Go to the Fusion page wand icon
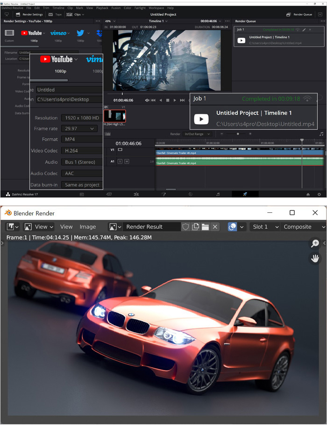The height and width of the screenshot is (427, 327). pos(163,194)
